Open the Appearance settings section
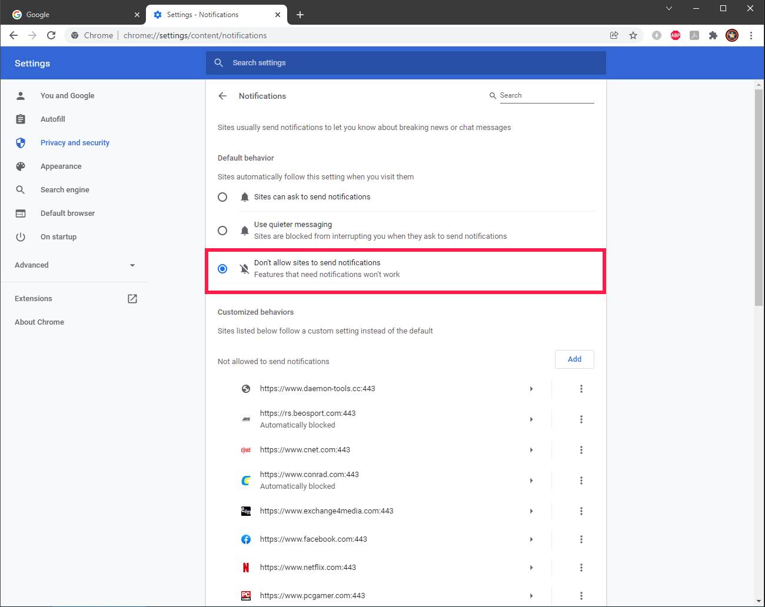765x607 pixels. (61, 166)
